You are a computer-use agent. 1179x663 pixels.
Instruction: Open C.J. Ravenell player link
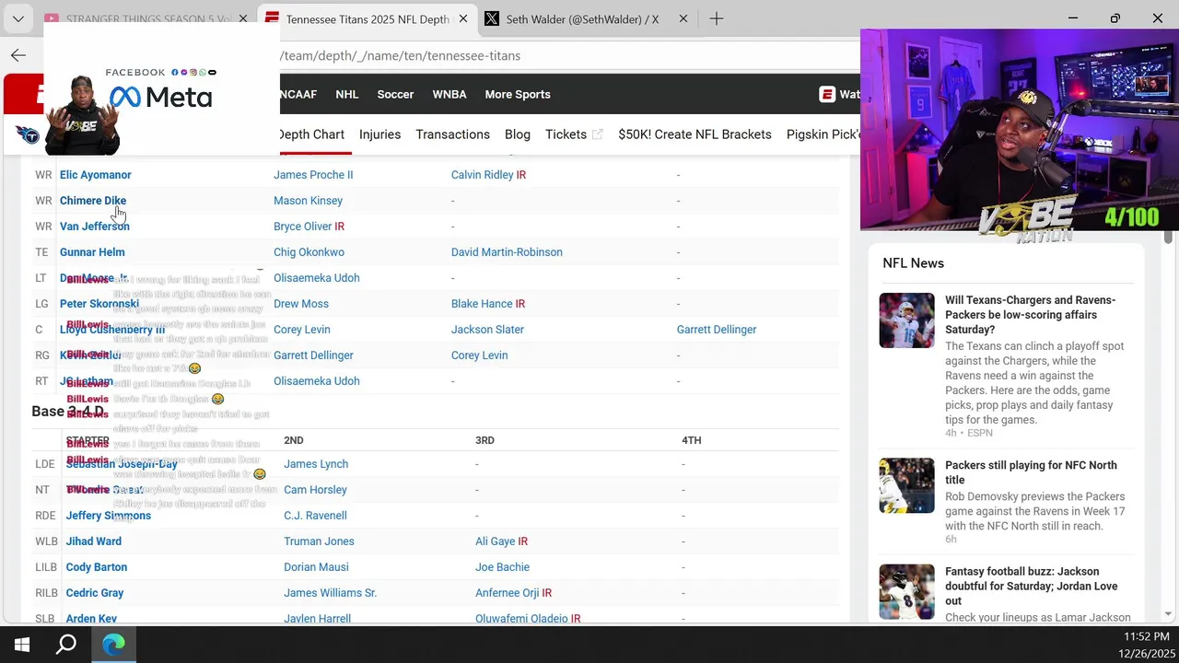pos(315,516)
